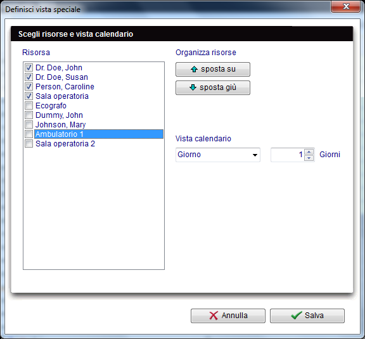This screenshot has width=365, height=339.
Task: Click into the Giorni number field
Action: tap(288, 155)
